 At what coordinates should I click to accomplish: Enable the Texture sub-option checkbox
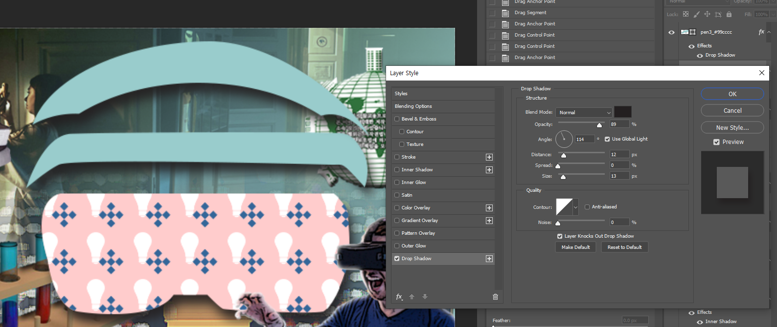click(402, 144)
